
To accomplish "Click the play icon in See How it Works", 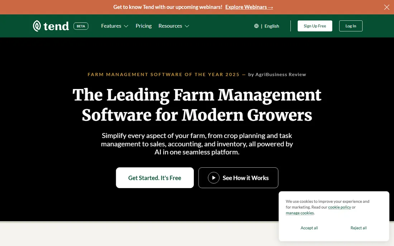I will [213, 178].
